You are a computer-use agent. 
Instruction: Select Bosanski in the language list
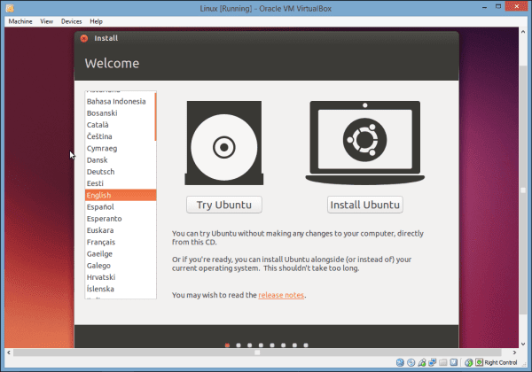click(x=120, y=113)
